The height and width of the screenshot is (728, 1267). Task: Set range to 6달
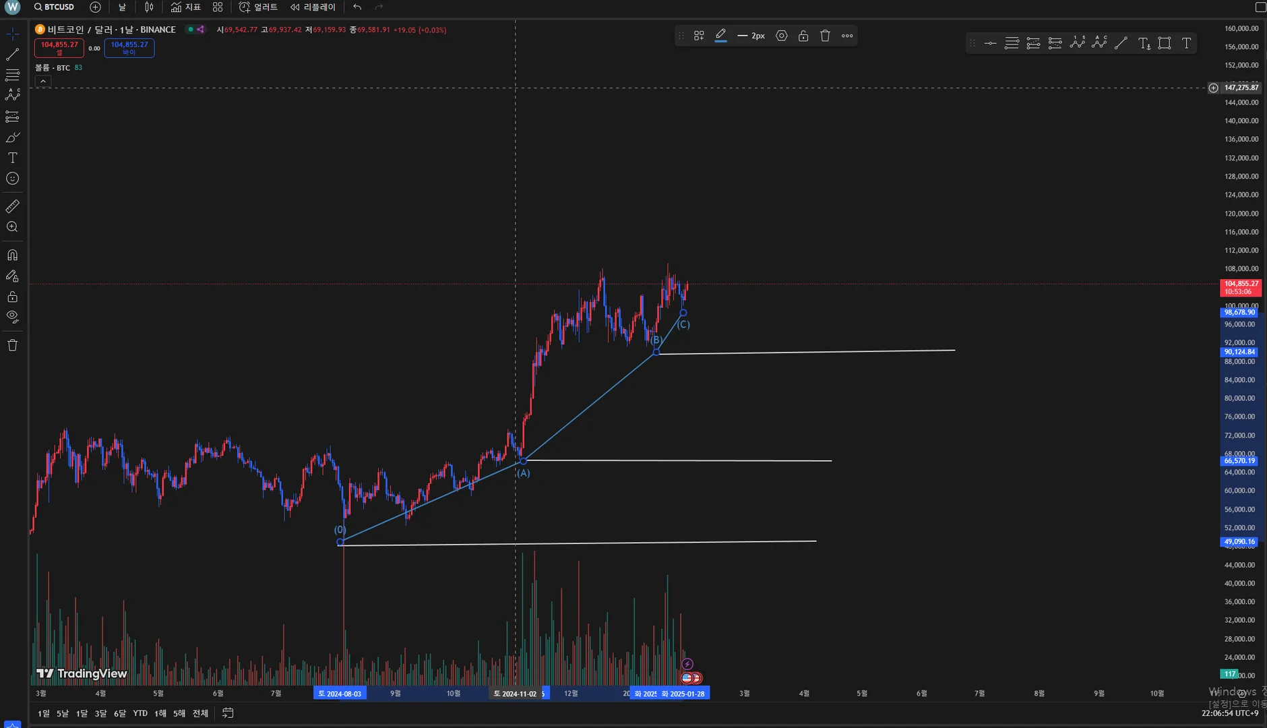coord(120,713)
